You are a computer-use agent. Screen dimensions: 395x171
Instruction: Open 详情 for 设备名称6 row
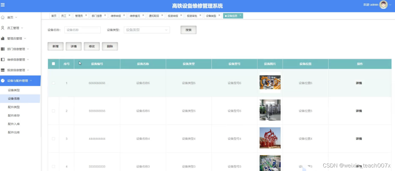[x=359, y=83]
